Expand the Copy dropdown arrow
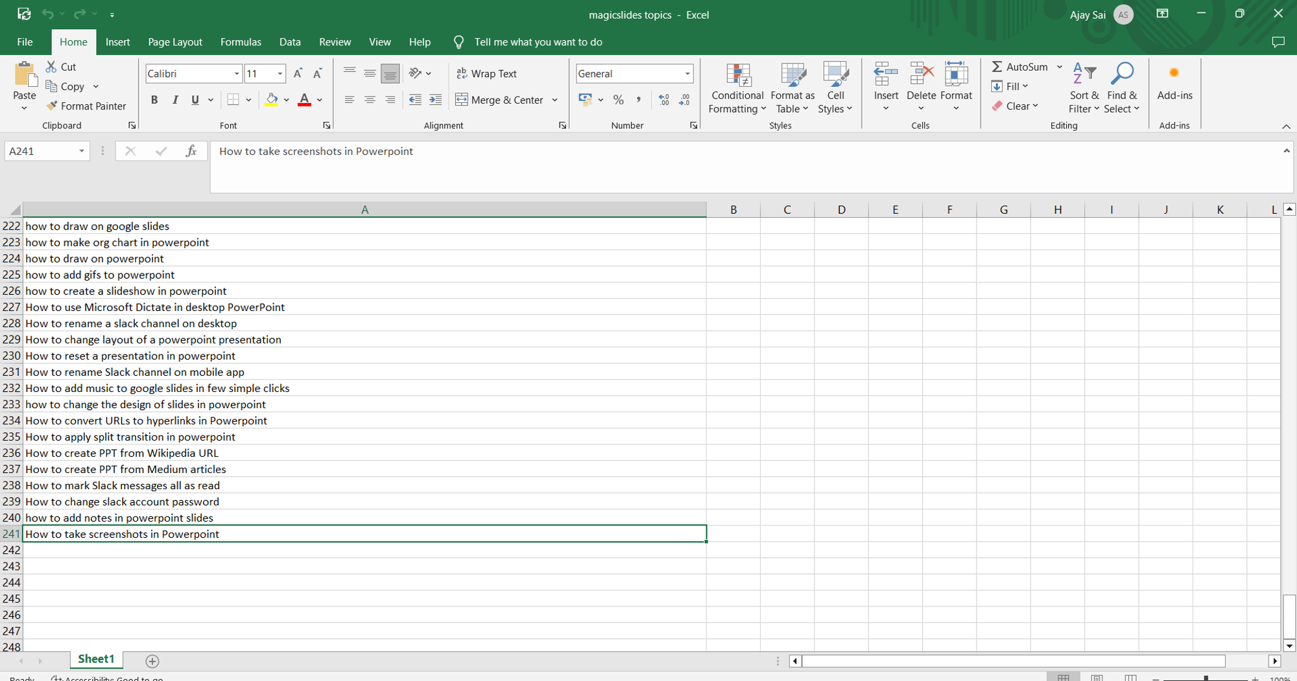Screen dimensions: 1297x681 [x=96, y=86]
